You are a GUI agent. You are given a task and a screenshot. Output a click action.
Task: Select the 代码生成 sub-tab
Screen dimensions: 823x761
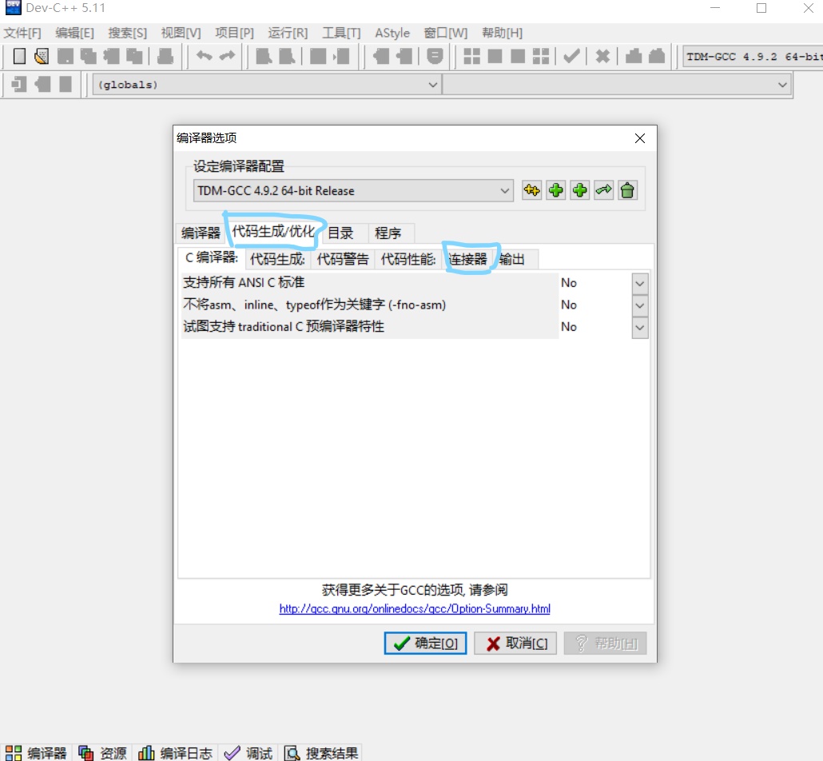277,259
